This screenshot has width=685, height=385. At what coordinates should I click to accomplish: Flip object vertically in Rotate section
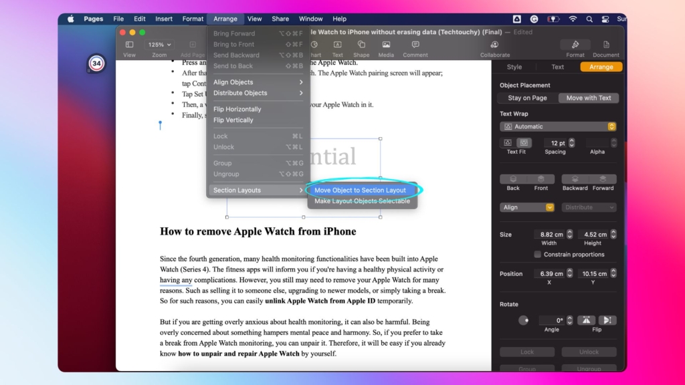(607, 320)
